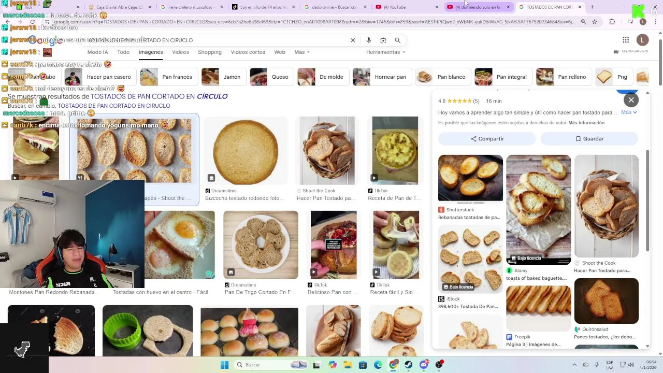
Task: Open the Google apps grid
Action: (626, 40)
